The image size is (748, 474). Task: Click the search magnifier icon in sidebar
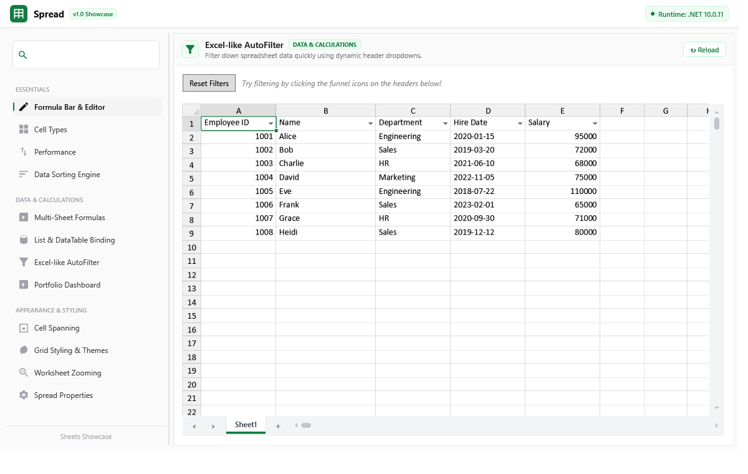[x=23, y=55]
